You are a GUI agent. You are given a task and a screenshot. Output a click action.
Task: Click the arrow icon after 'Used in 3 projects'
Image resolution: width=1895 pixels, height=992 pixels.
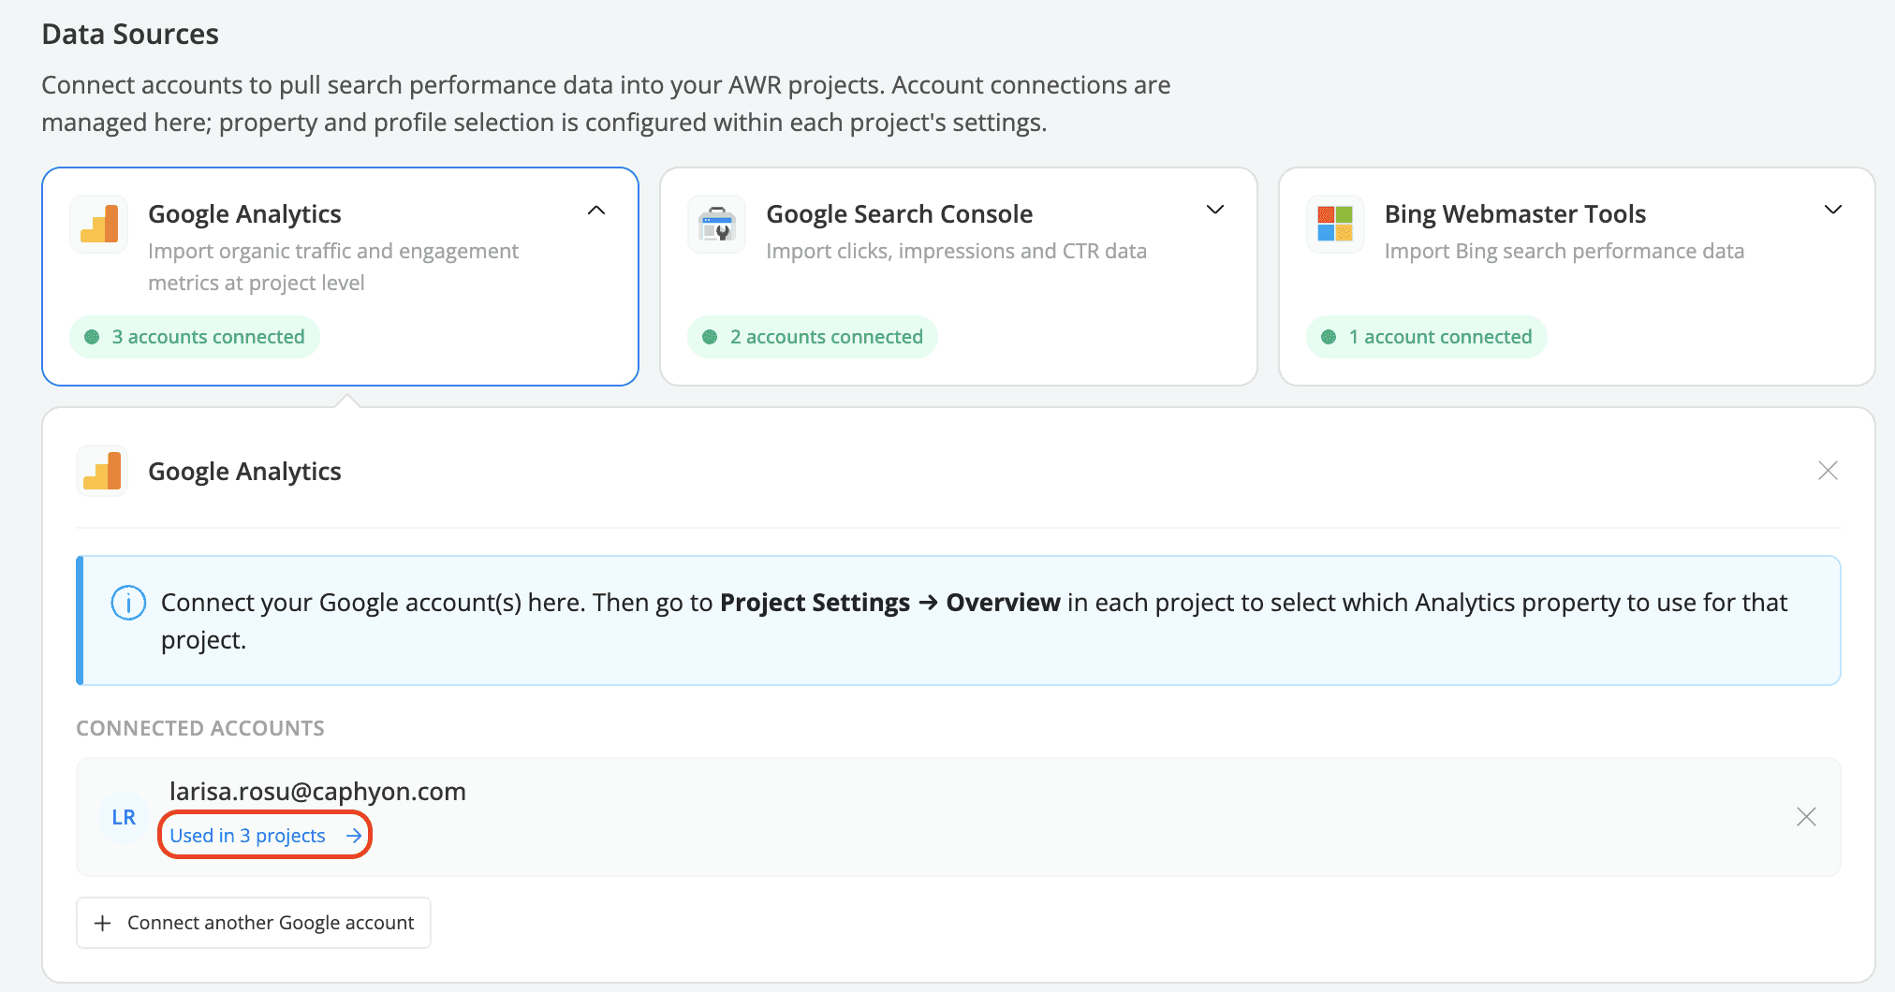354,836
